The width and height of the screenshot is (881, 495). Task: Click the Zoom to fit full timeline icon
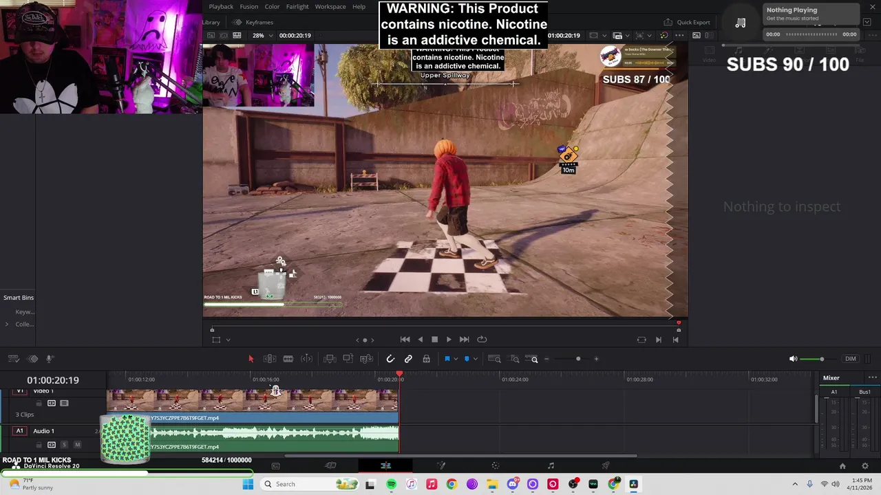[x=494, y=359]
